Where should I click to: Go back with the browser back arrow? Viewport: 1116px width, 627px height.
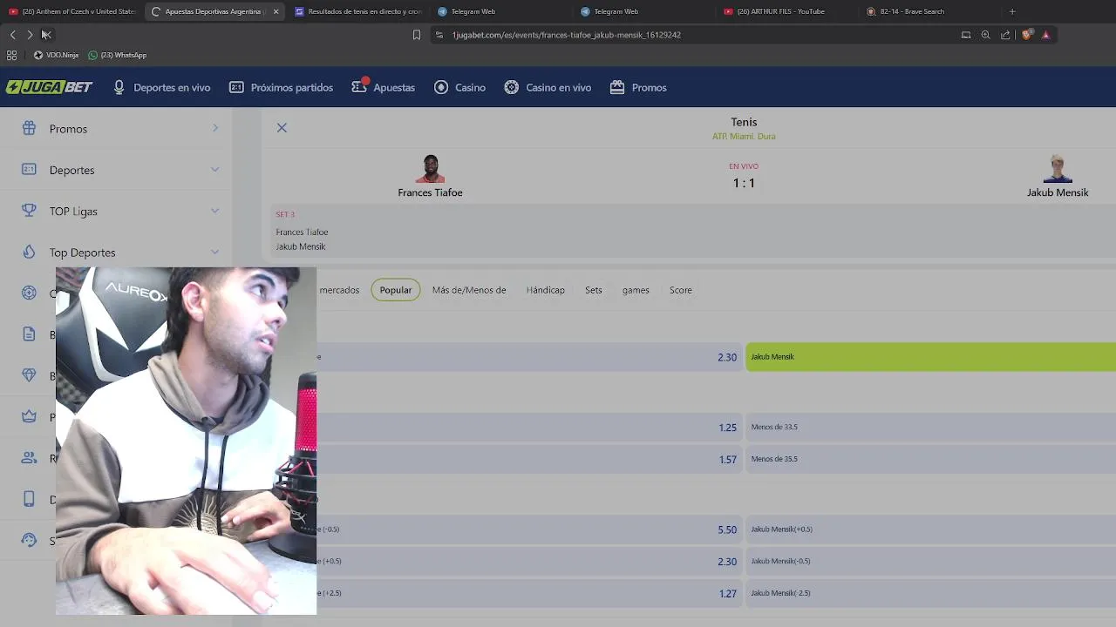click(12, 35)
